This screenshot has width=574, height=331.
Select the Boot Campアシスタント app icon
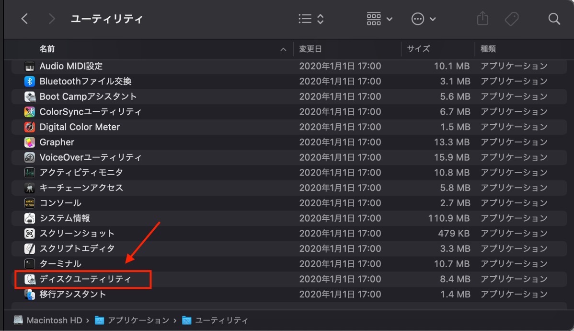(30, 97)
